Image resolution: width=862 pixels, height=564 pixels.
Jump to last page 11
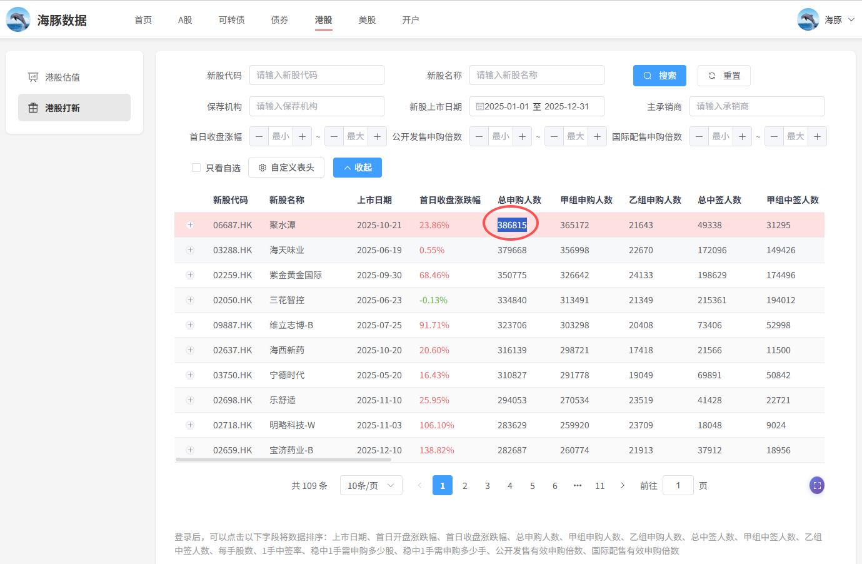coord(600,486)
